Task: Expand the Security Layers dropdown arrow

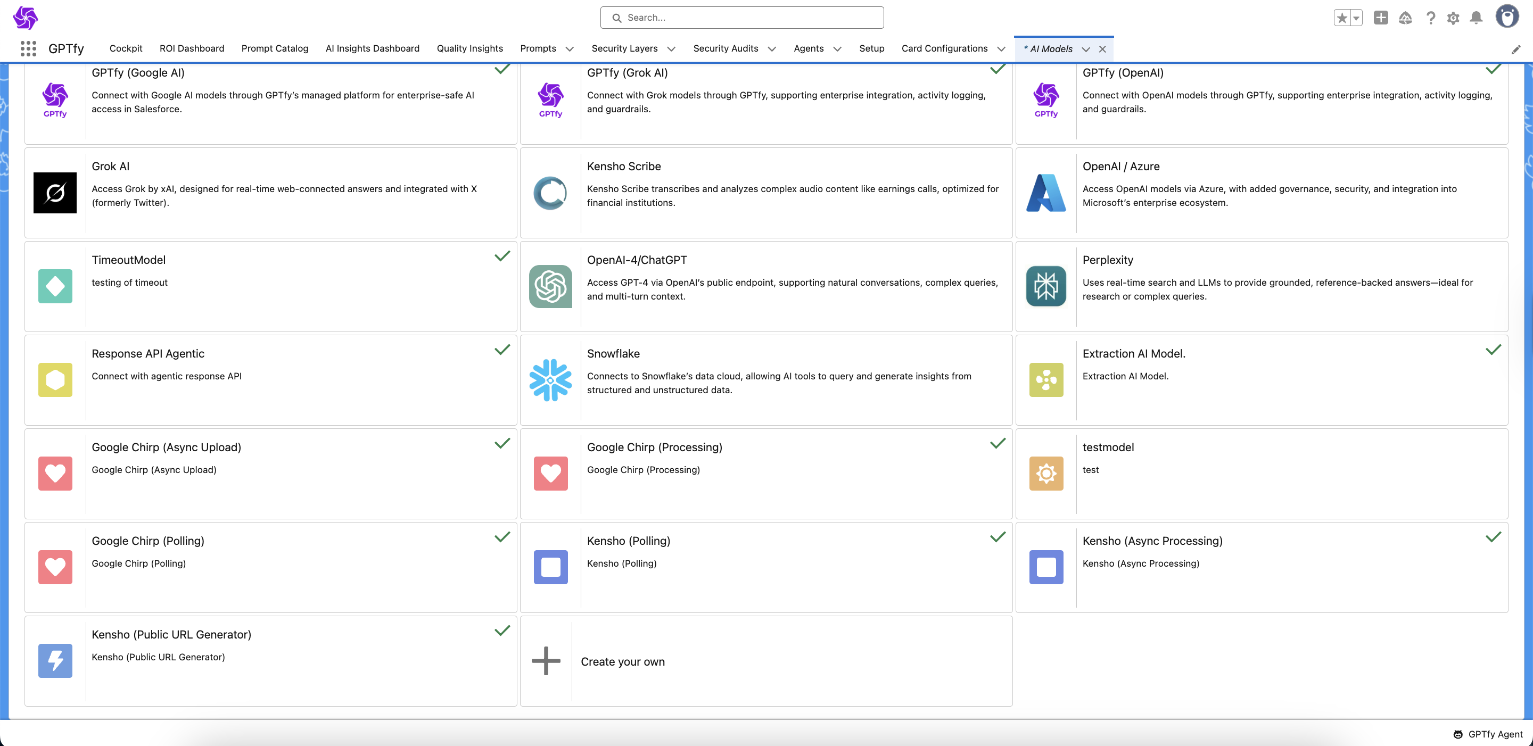Action: (671, 49)
